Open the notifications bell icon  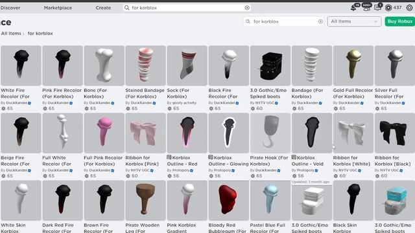[x=353, y=8]
